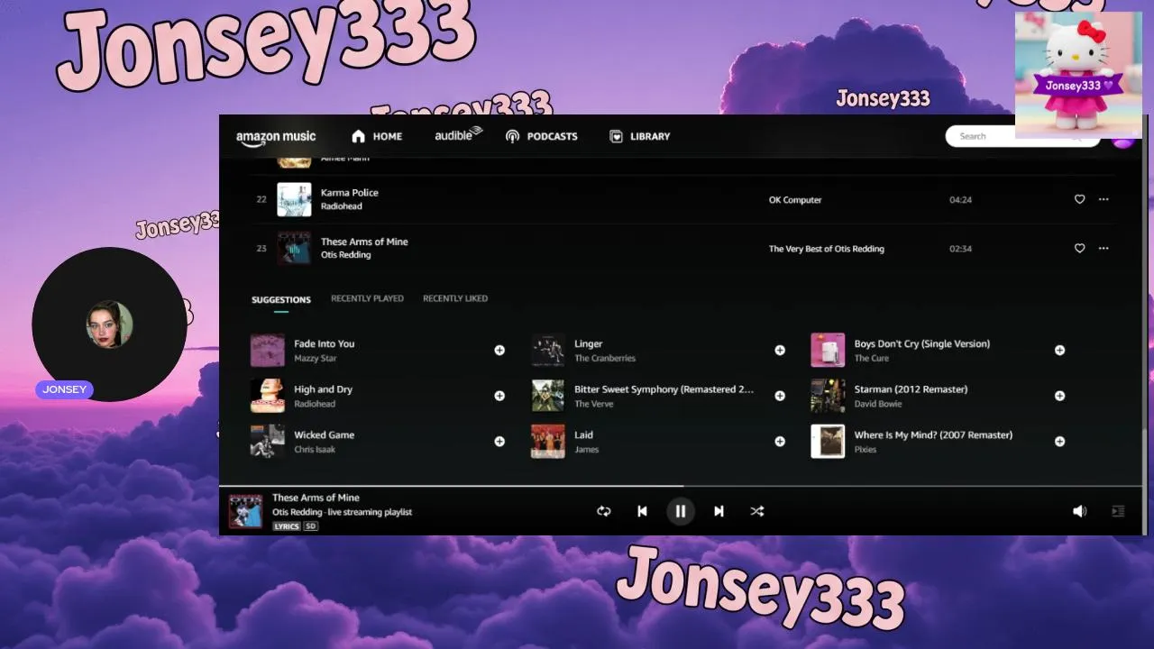The width and height of the screenshot is (1154, 649).
Task: Click the High and Dry album art
Action: tap(268, 396)
